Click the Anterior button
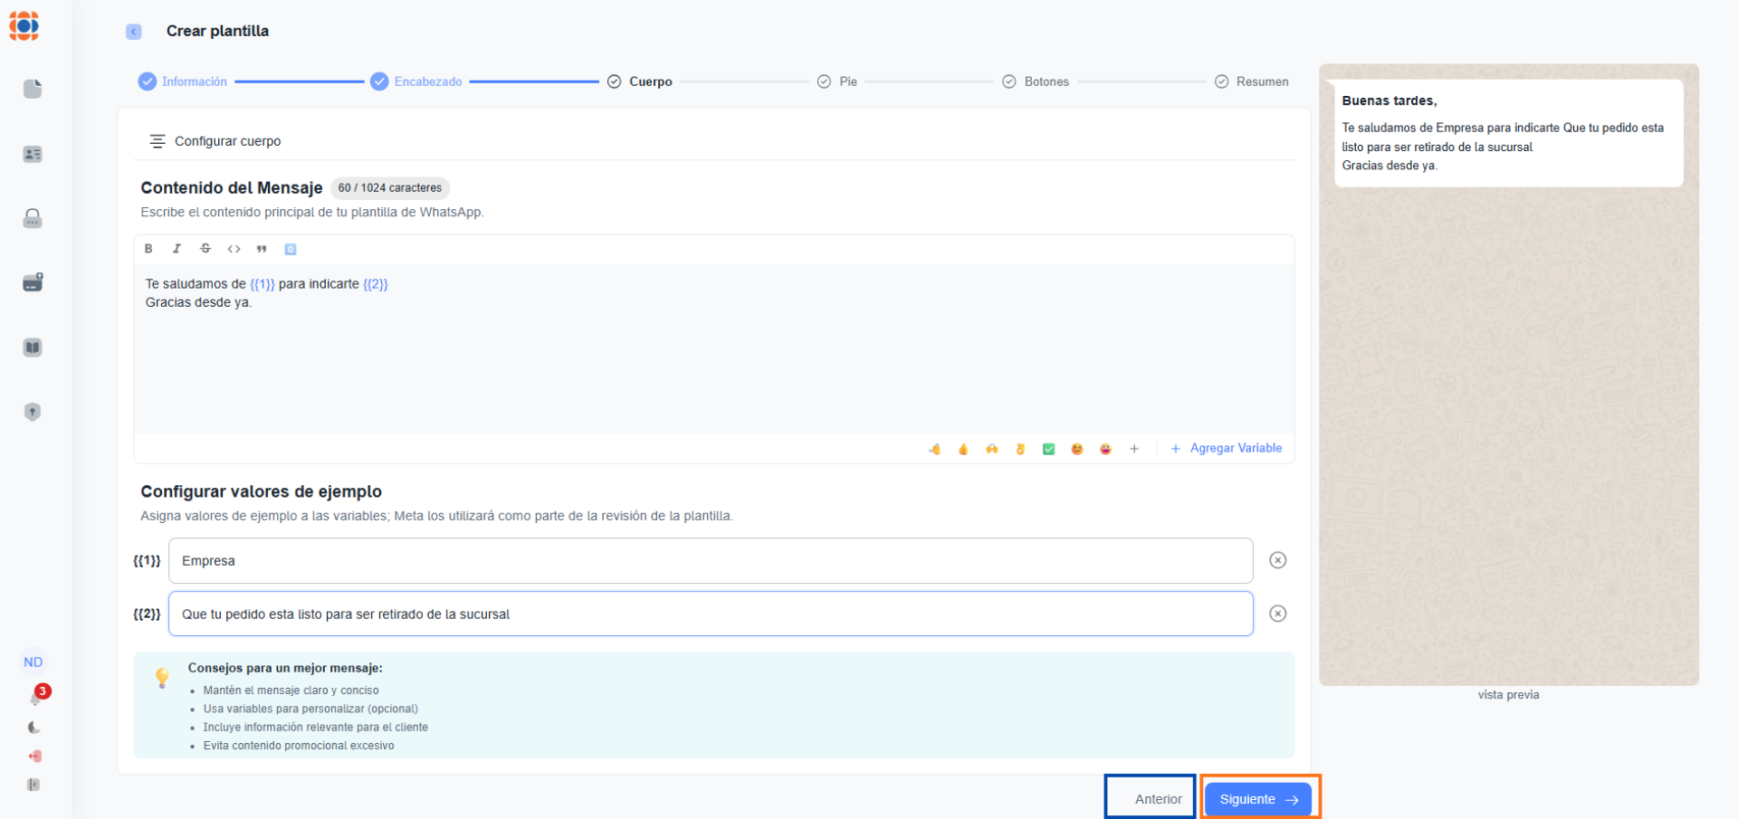This screenshot has width=1738, height=819. [x=1158, y=799]
